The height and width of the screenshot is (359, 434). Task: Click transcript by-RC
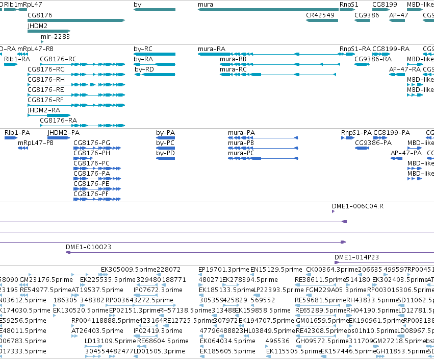(143, 49)
